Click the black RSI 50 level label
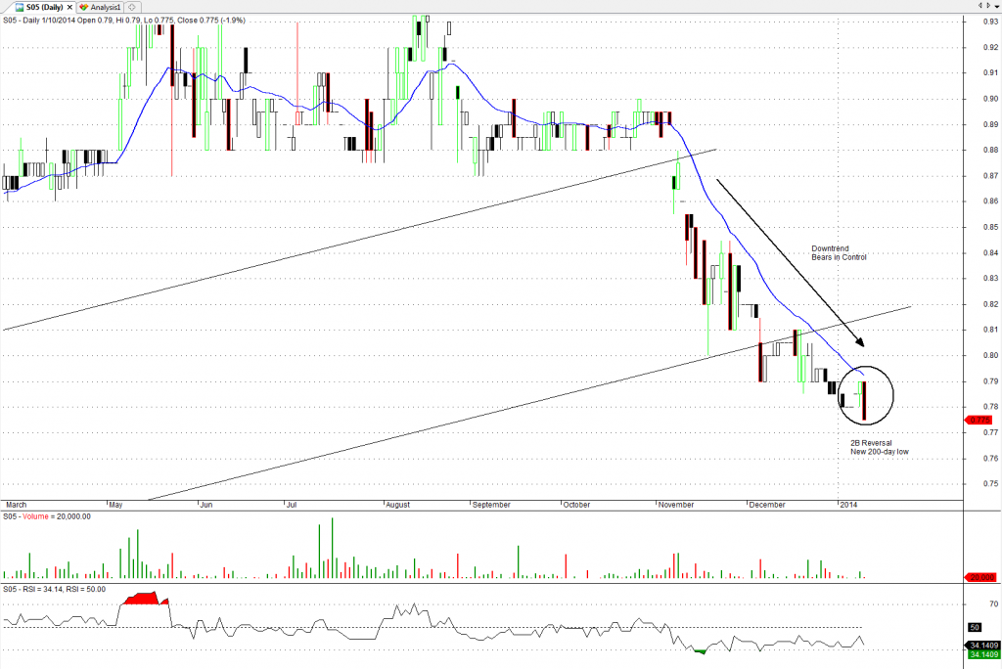Image resolution: width=1002 pixels, height=669 pixels. coord(975,627)
